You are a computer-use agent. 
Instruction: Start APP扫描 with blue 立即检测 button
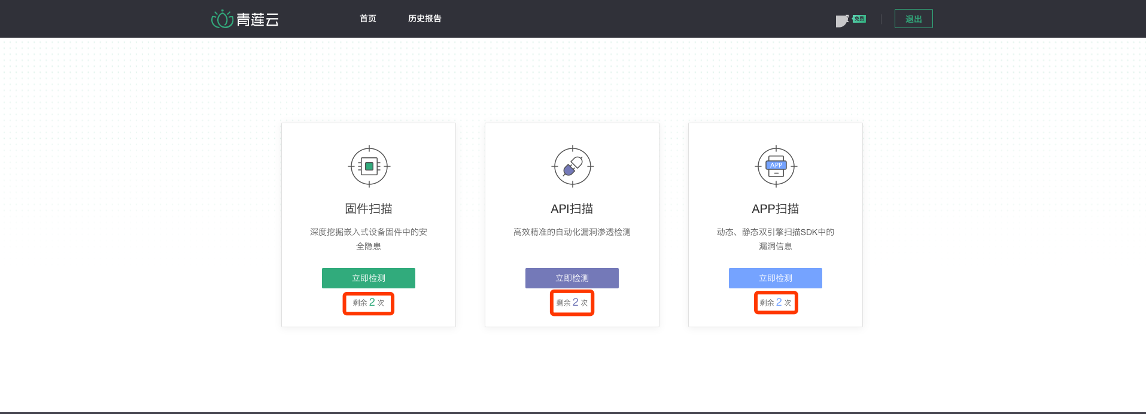pyautogui.click(x=776, y=278)
